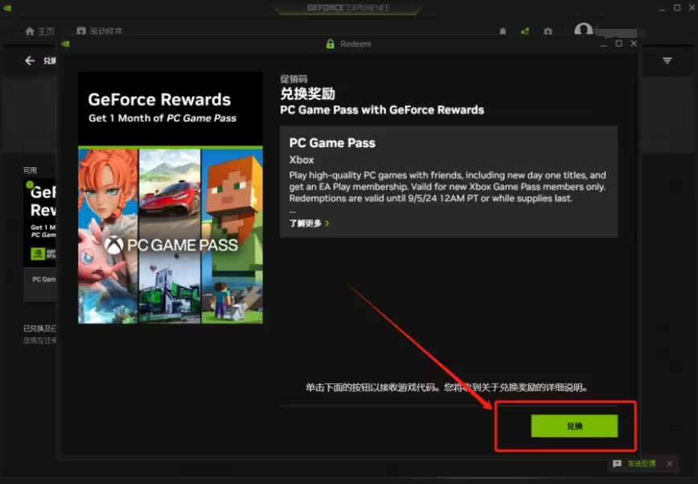This screenshot has height=484, width=698.
Task: Close the GeForce Experience main window
Action: (x=692, y=7)
